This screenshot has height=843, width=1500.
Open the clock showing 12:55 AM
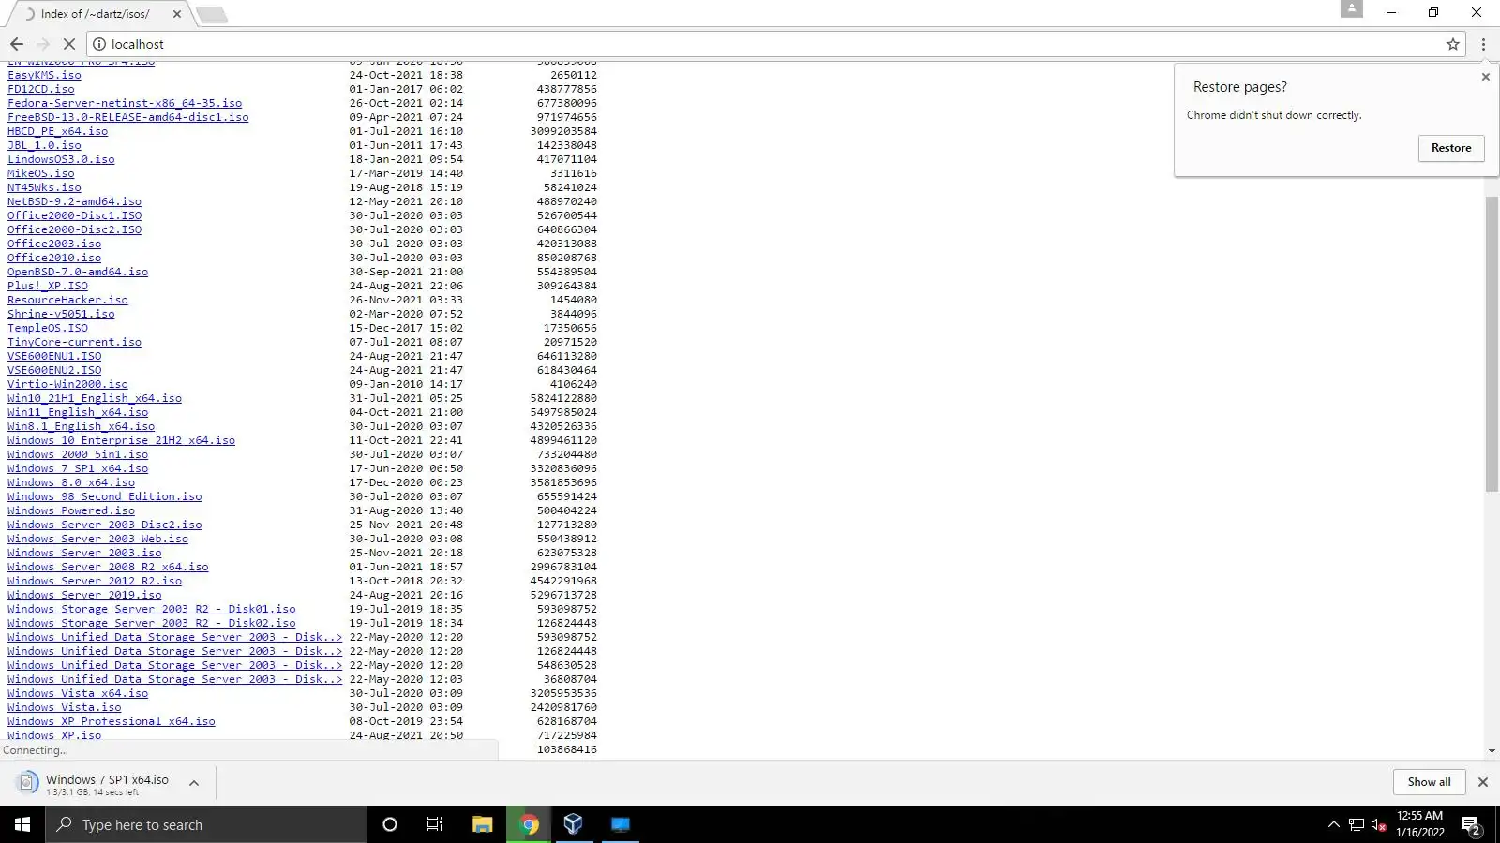(x=1419, y=823)
